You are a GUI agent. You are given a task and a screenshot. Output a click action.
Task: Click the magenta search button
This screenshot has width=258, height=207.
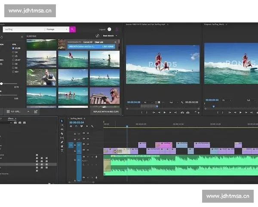point(72,29)
